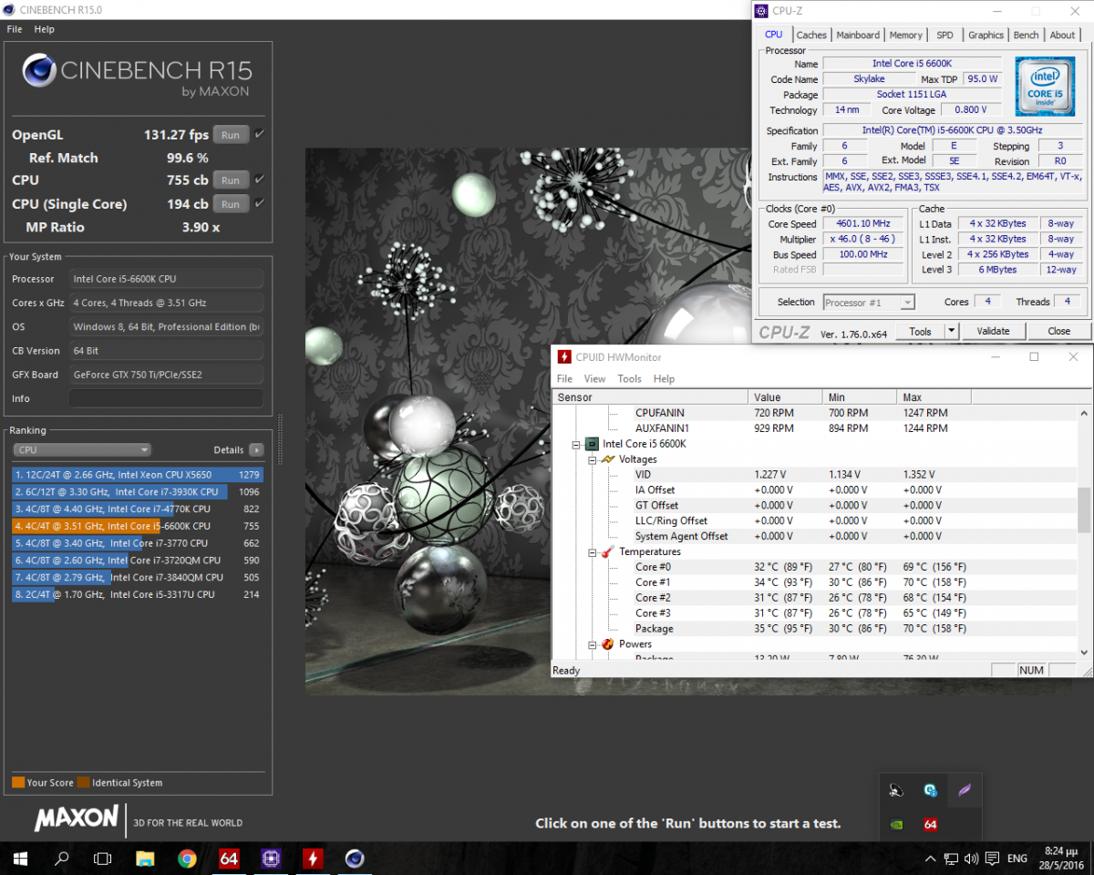Select the highlighted i5-6600K ranking row
This screenshot has height=875, width=1094.
pyautogui.click(x=138, y=526)
